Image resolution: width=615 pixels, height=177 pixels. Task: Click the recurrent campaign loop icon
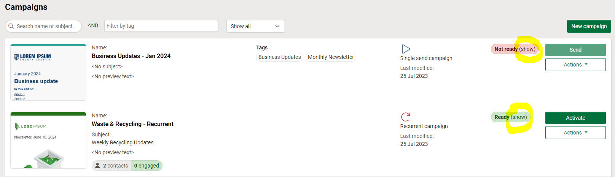406,117
